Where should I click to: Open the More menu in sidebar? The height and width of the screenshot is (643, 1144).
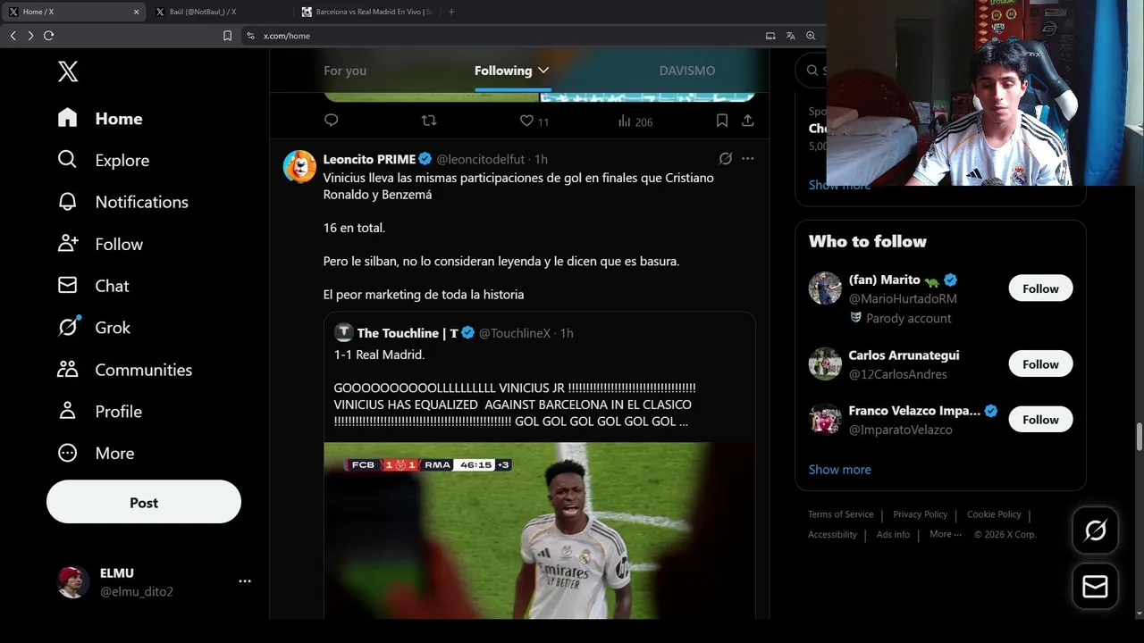[96, 453]
